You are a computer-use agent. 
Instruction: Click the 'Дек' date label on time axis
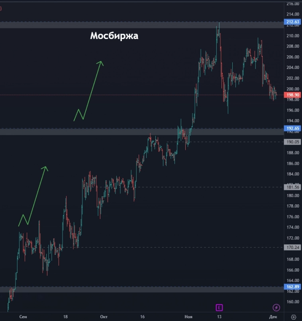click(x=273, y=317)
